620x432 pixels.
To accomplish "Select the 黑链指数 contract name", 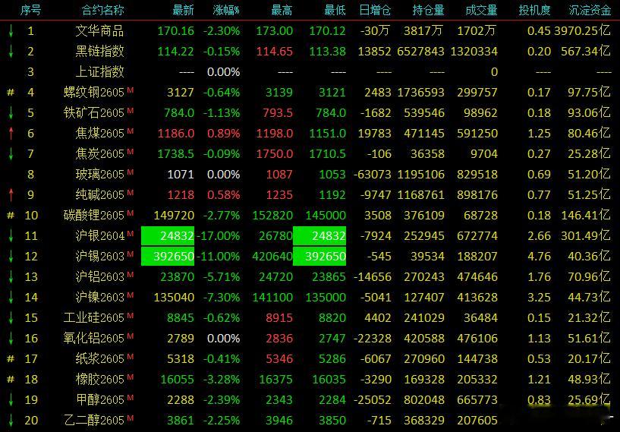I will click(99, 52).
